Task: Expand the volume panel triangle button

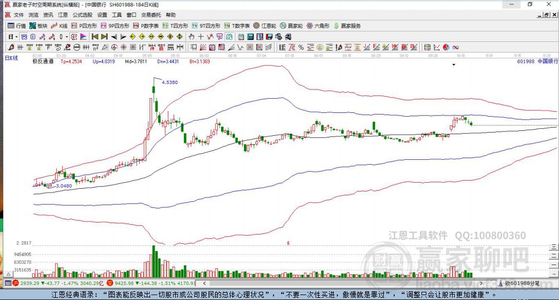Action: 8,274
